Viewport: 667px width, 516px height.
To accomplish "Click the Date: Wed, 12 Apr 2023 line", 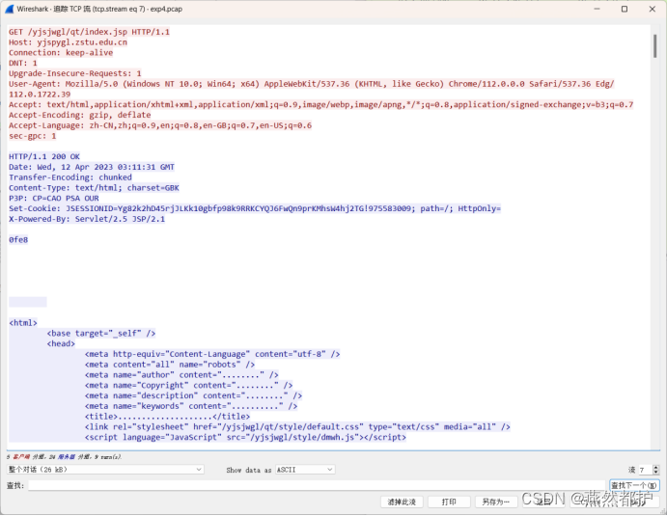I will 92,167.
